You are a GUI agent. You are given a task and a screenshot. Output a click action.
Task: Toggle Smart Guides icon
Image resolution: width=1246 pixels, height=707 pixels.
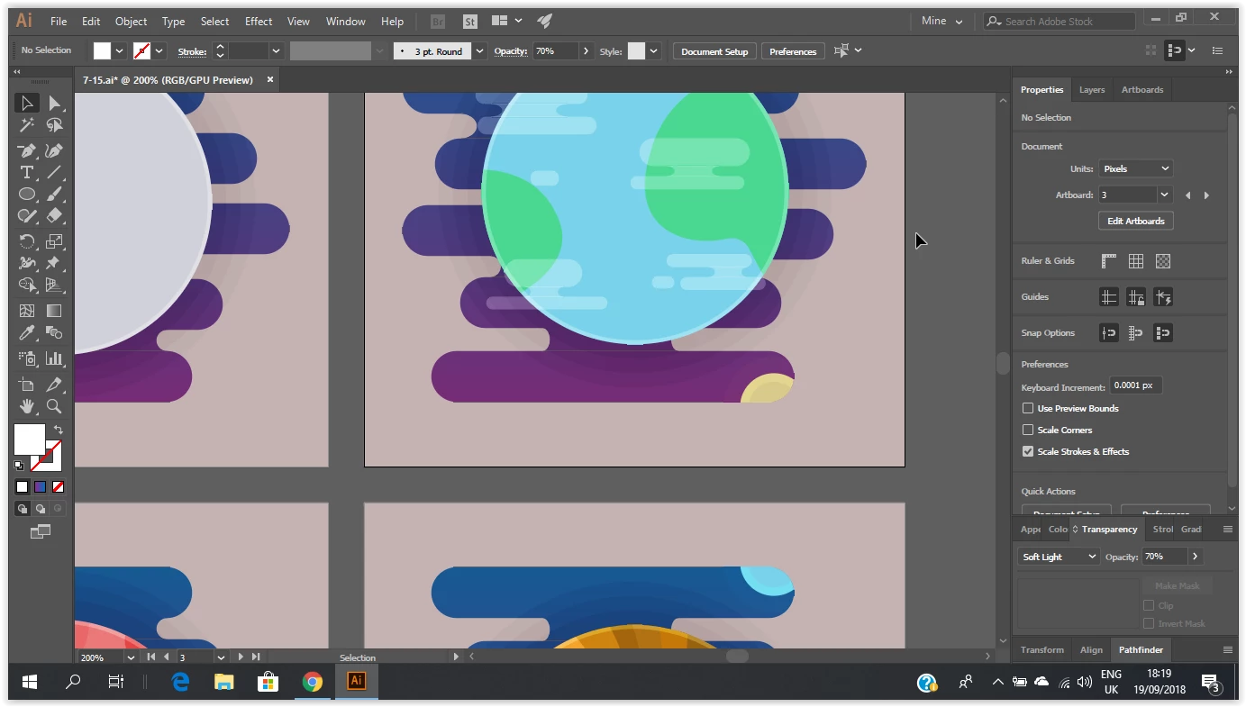pyautogui.click(x=1163, y=297)
